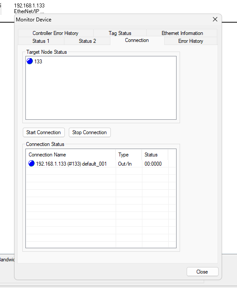The image size is (237, 288).
Task: Open the Ethernet Information tab
Action: pos(182,33)
